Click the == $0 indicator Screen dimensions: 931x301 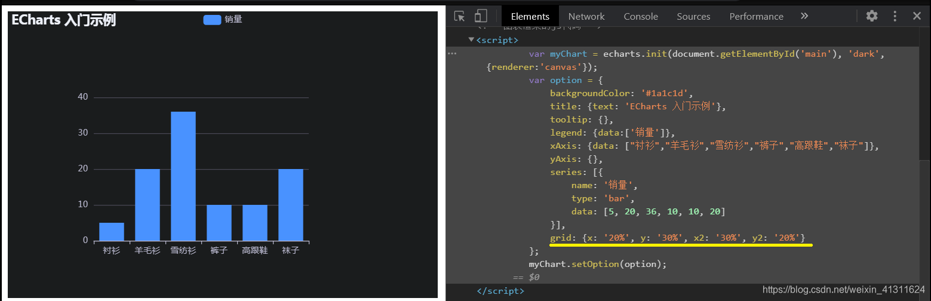pos(526,277)
